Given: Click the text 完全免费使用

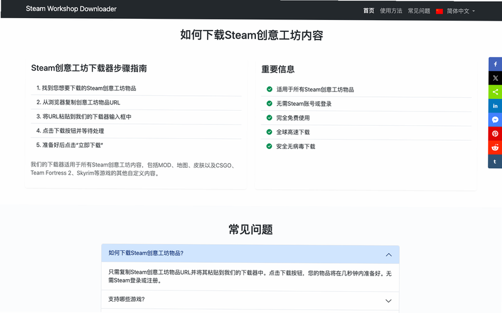Looking at the screenshot, I should pos(293,118).
